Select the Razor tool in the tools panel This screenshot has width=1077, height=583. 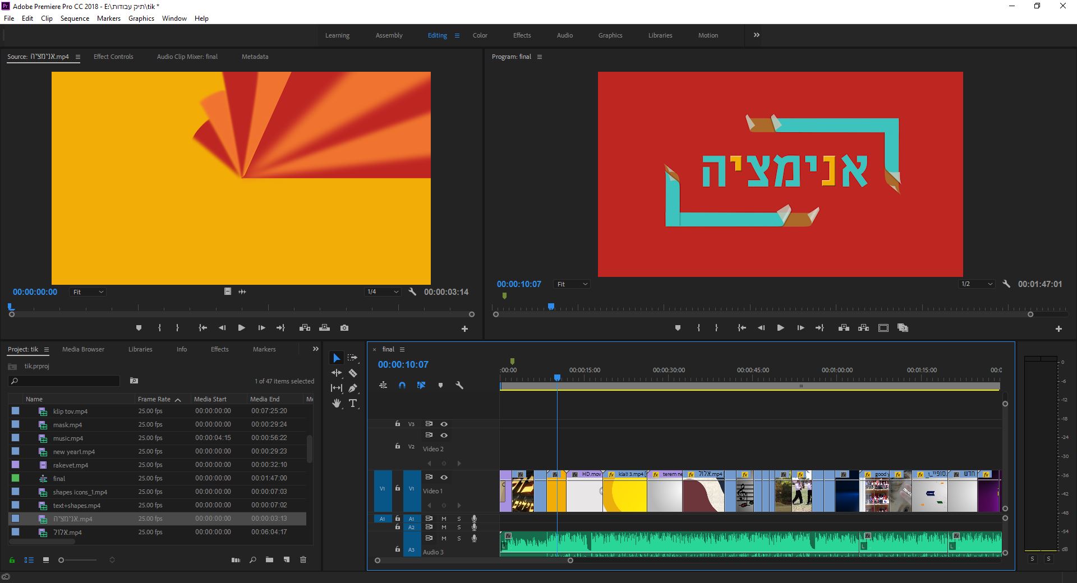click(353, 373)
